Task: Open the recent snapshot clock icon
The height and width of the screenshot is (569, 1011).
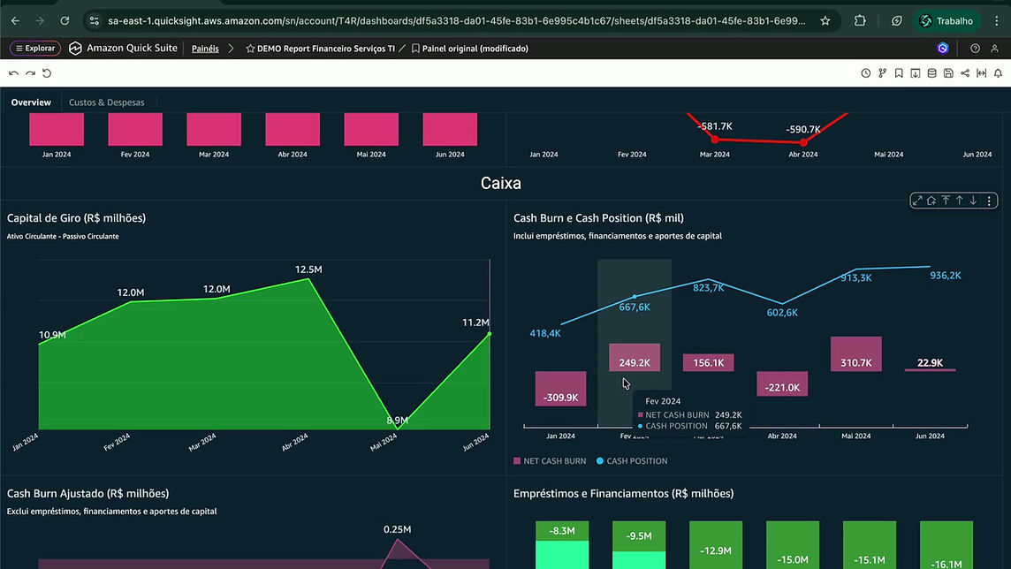Action: tap(866, 73)
